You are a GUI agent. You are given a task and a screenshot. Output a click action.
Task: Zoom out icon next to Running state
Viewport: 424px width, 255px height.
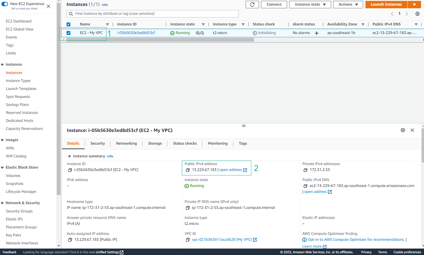click(202, 33)
